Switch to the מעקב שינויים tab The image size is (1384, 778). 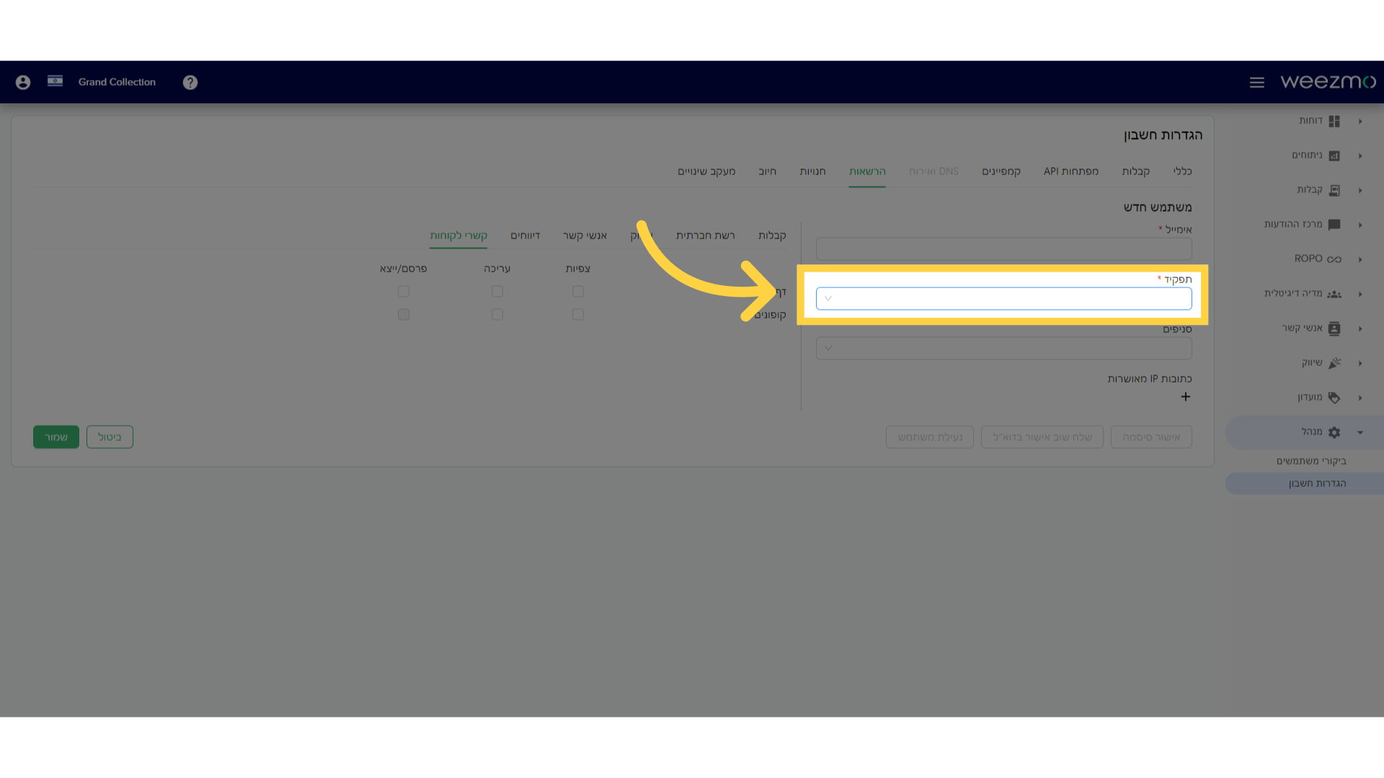706,171
